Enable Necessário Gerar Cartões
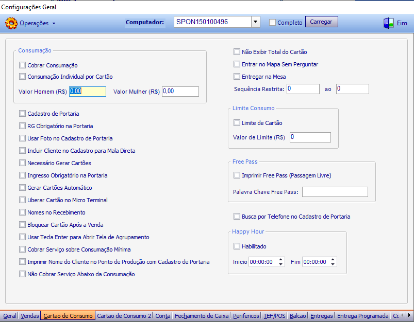 click(x=23, y=163)
